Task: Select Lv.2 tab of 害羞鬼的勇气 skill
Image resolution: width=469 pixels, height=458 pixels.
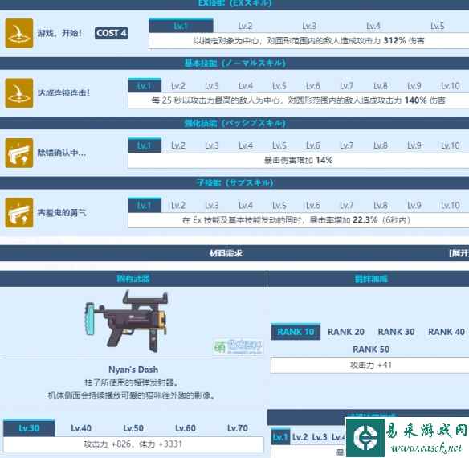Action: tap(178, 206)
